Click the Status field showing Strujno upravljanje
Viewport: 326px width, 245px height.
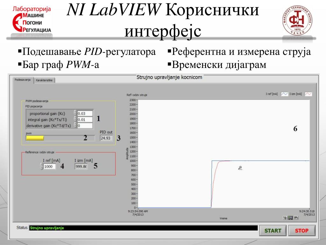[x=143, y=228]
